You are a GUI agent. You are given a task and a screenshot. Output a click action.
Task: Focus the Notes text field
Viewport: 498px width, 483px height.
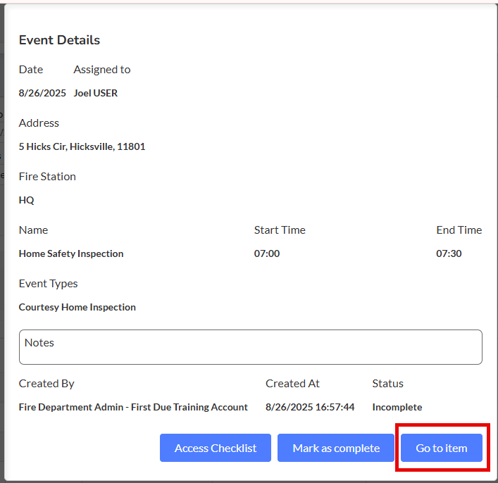coord(250,347)
